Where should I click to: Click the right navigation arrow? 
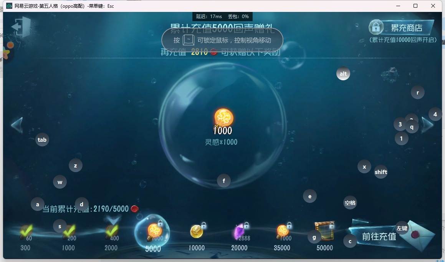pos(427,124)
